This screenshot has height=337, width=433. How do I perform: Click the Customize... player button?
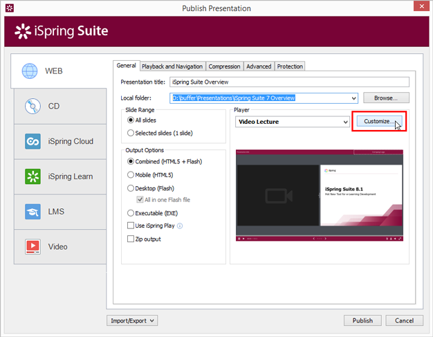point(380,121)
